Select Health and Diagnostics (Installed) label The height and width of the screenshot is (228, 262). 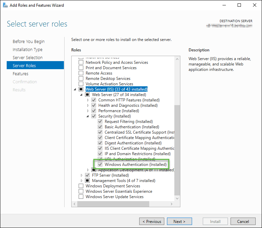(x=128, y=105)
